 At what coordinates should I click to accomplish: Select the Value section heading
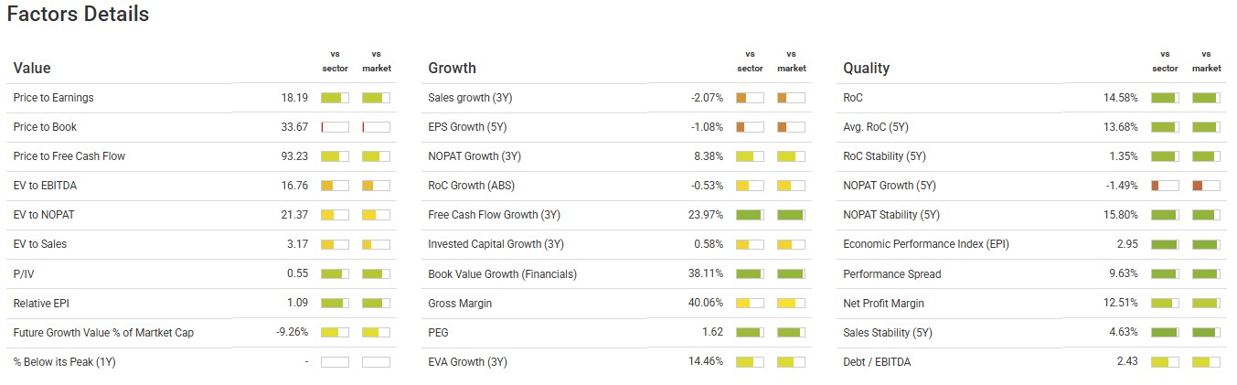32,68
